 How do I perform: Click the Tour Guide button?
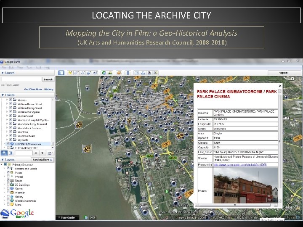coord(67,218)
